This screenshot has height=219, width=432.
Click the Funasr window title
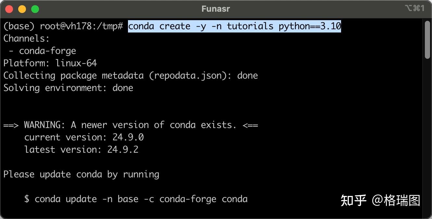point(216,9)
